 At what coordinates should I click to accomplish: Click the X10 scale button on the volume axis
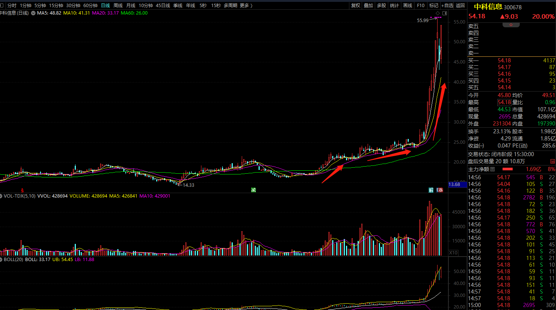tap(453, 253)
